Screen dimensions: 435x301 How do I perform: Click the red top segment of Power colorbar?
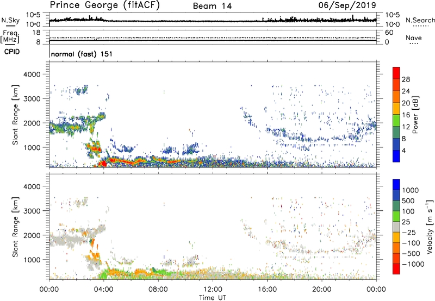(x=396, y=73)
